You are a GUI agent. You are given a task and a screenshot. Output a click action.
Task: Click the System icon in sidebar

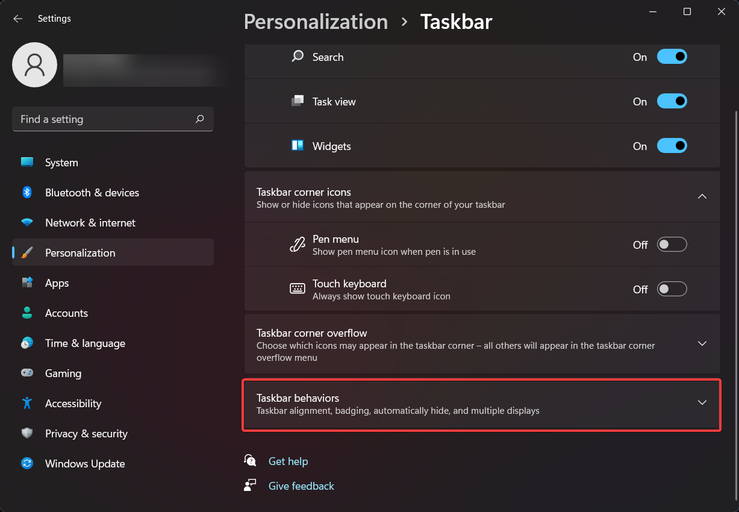click(27, 162)
